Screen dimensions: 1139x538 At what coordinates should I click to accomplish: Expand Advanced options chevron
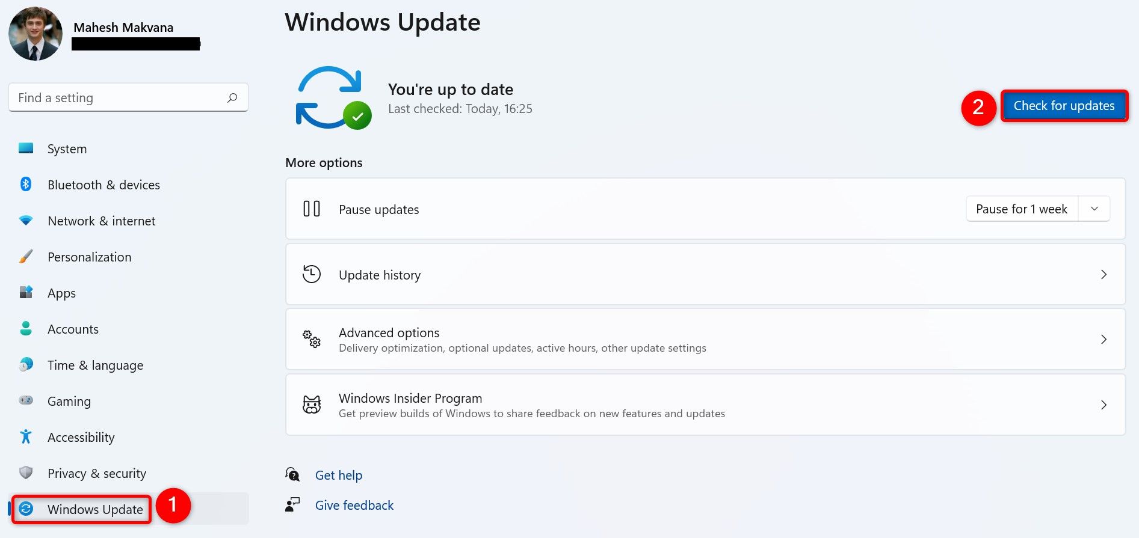pos(1104,339)
